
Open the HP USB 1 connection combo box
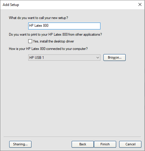coord(64,57)
